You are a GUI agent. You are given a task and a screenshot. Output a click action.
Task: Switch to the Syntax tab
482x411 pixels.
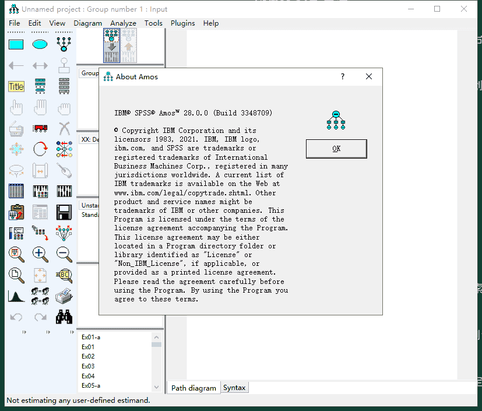(234, 388)
